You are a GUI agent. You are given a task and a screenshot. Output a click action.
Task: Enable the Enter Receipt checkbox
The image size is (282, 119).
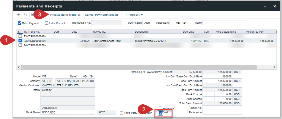pyautogui.click(x=46, y=23)
